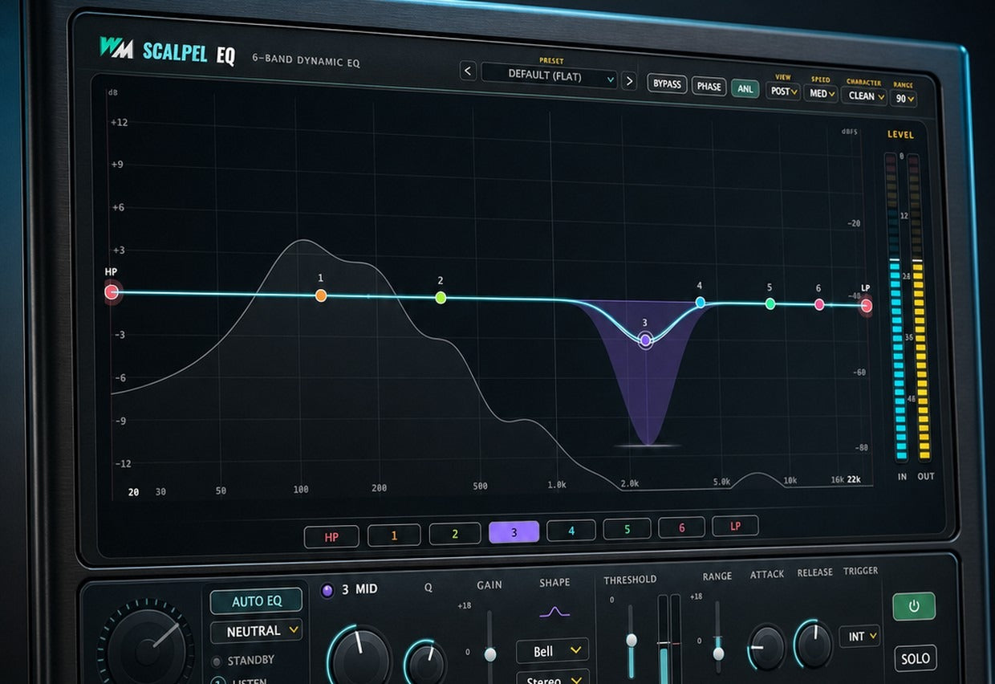Switch to band tab 4
Screen dimensions: 995x684
[571, 530]
